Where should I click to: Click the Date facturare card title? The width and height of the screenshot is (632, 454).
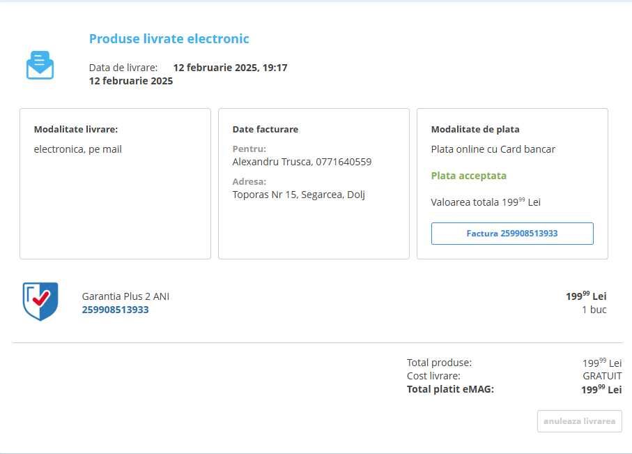(265, 129)
